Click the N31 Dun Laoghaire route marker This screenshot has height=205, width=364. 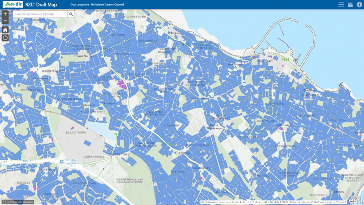[x=63, y=161]
